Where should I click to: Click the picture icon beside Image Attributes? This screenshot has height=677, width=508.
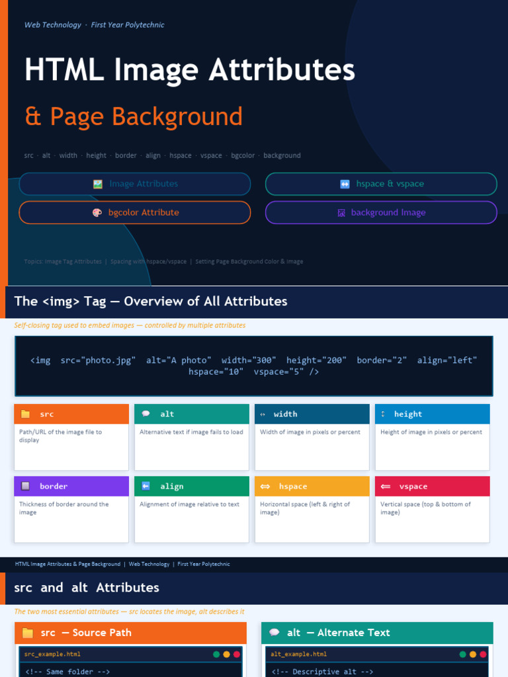tap(98, 184)
